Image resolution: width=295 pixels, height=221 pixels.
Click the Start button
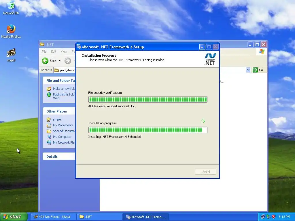[x=14, y=217]
